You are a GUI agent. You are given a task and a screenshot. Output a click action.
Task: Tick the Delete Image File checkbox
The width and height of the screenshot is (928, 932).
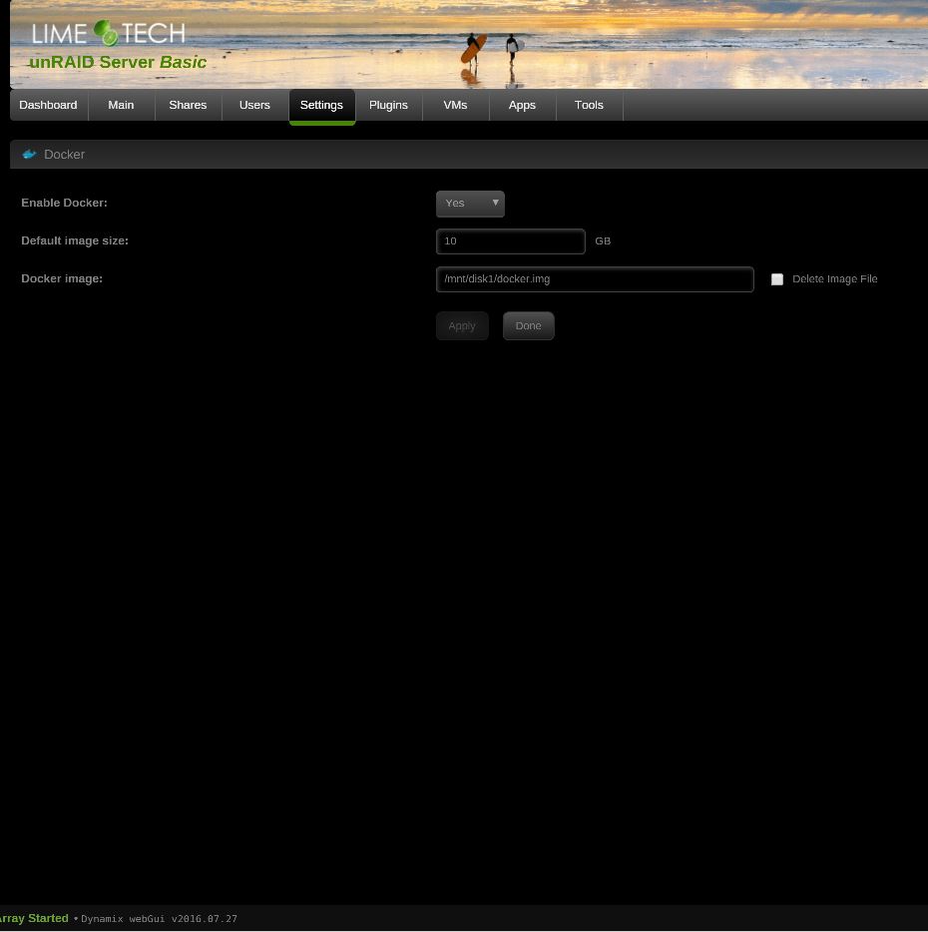click(777, 279)
